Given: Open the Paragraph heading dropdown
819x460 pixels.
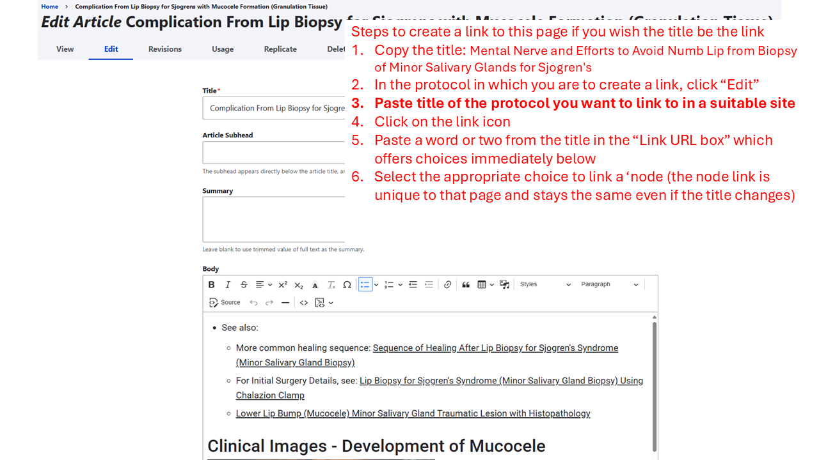Looking at the screenshot, I should click(609, 285).
